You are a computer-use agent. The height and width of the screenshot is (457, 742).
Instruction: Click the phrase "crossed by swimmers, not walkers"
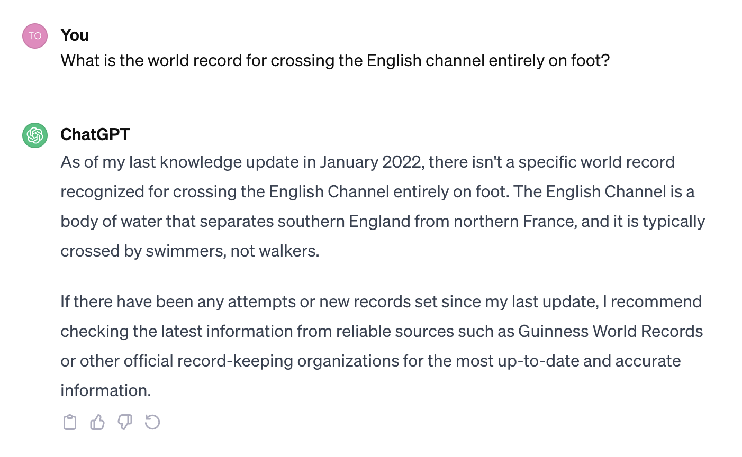[189, 251]
